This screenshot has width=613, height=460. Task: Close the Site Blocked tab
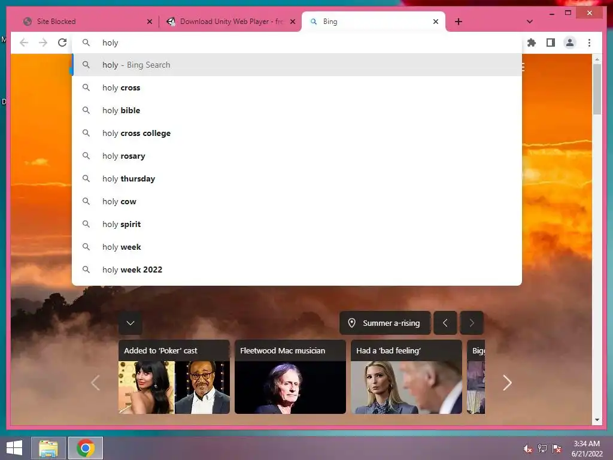pyautogui.click(x=149, y=22)
